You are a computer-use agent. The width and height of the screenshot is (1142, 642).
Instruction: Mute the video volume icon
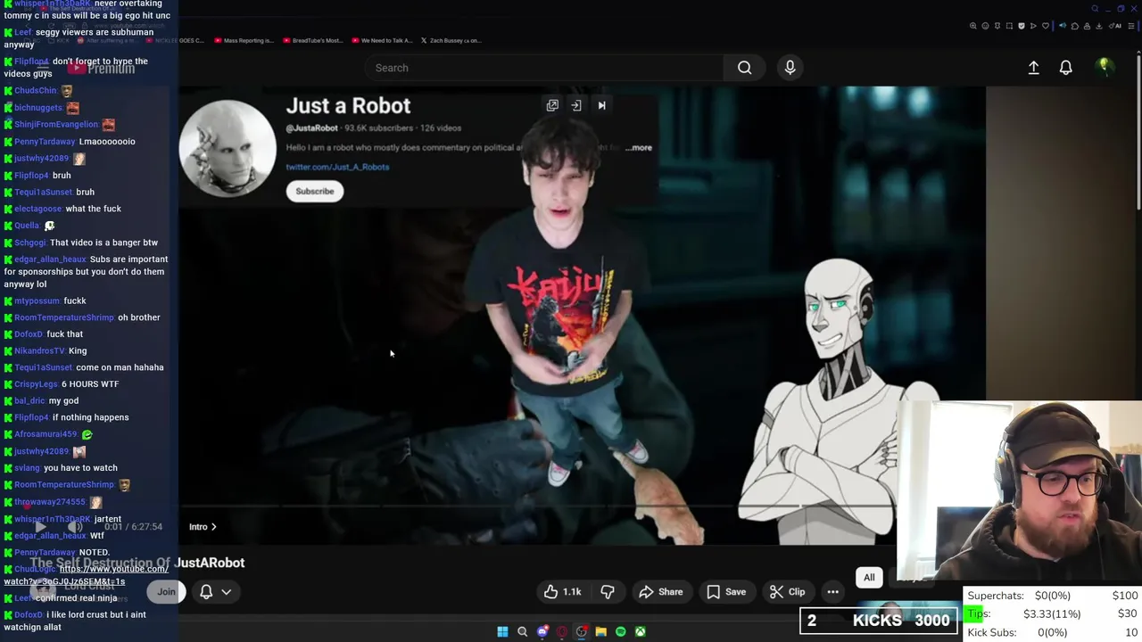point(76,527)
